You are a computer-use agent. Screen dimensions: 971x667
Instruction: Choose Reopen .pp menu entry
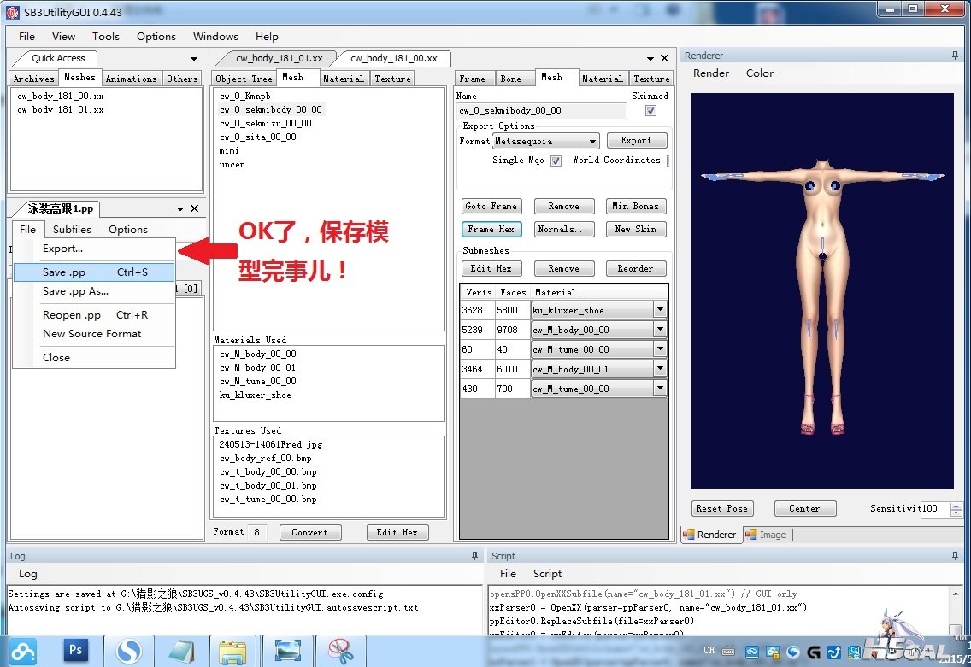(94, 315)
